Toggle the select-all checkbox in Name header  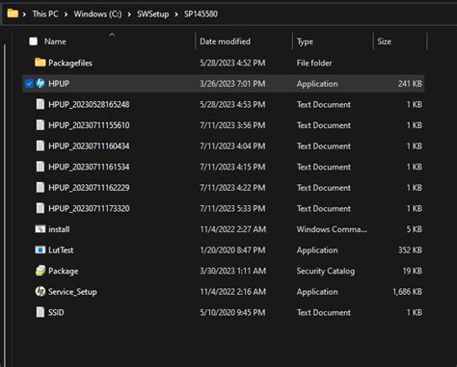click(34, 41)
